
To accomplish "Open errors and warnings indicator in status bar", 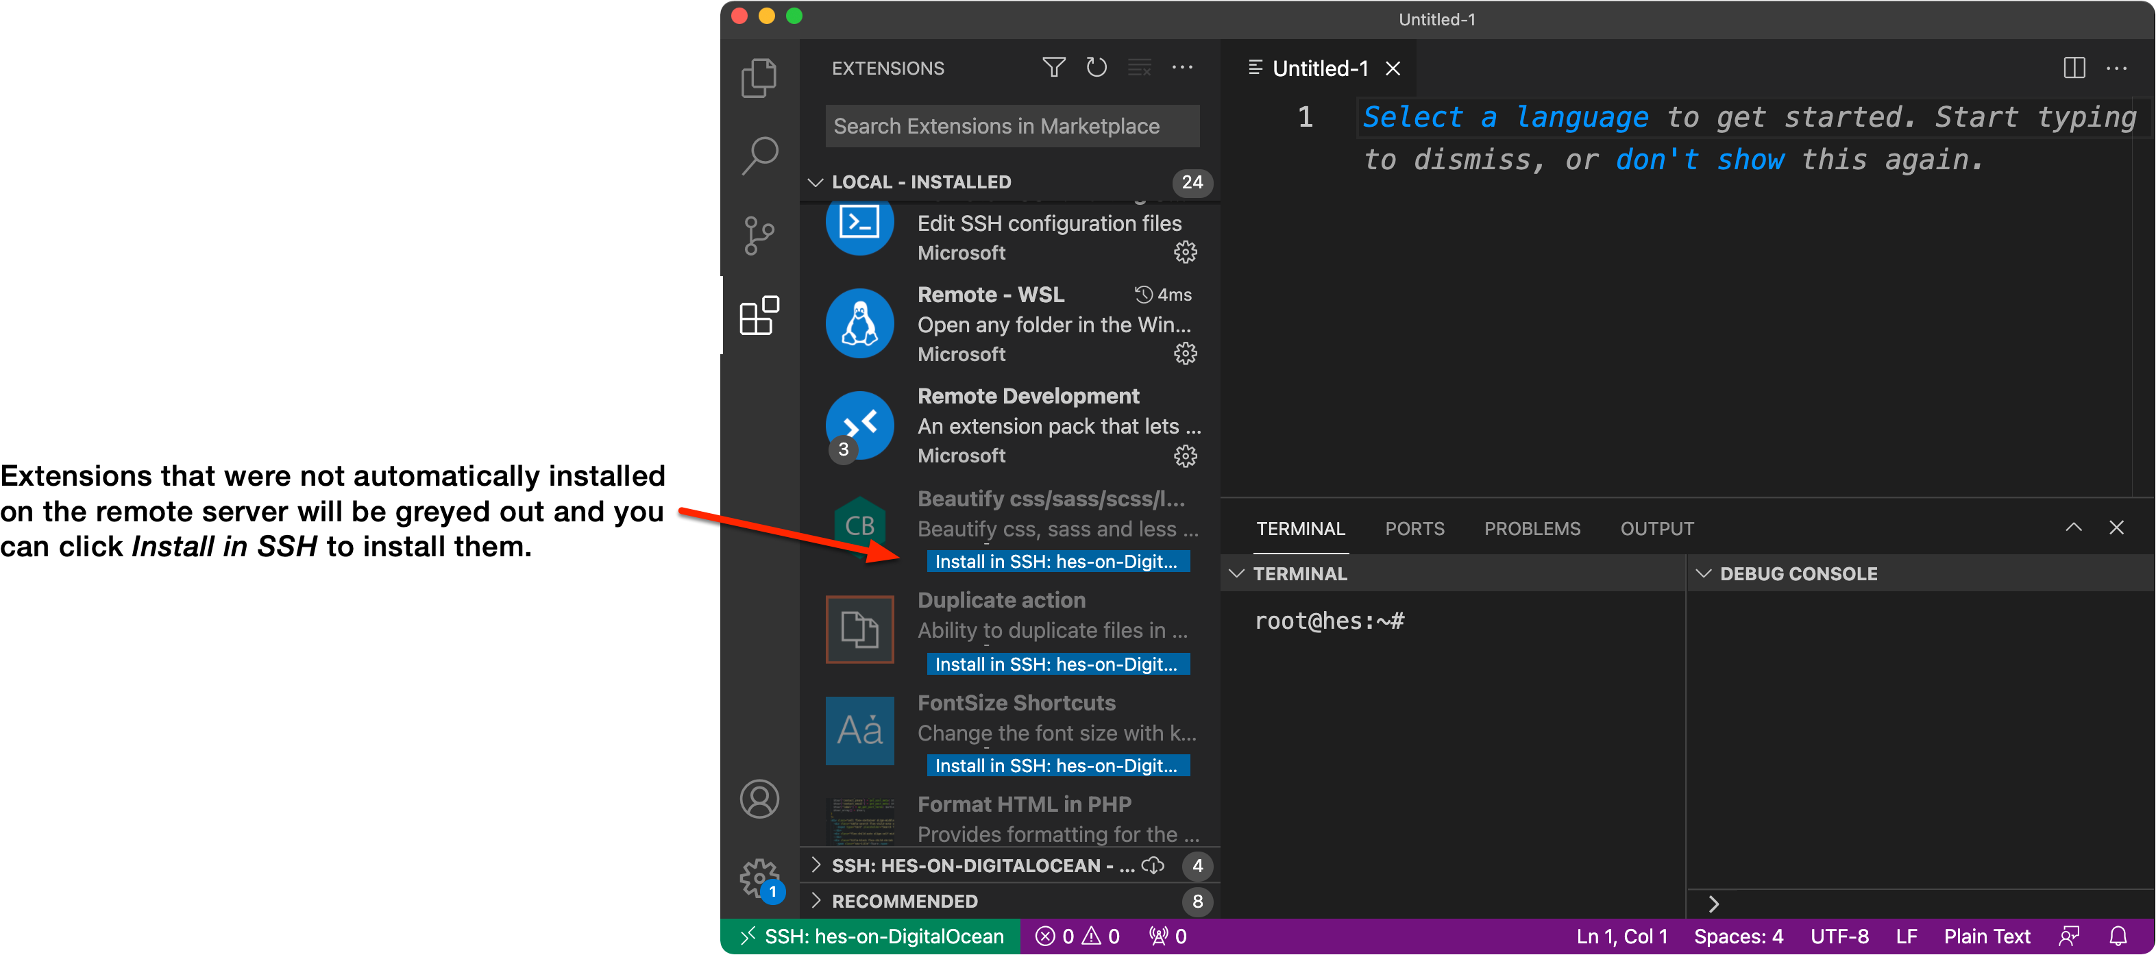I will tap(1077, 936).
